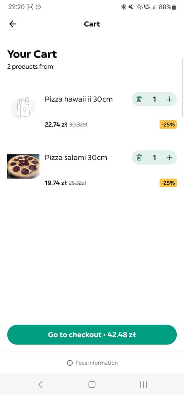Tap the scrollbar handle on right edge
Viewport: 184px width, 395px height.
(x=183, y=88)
